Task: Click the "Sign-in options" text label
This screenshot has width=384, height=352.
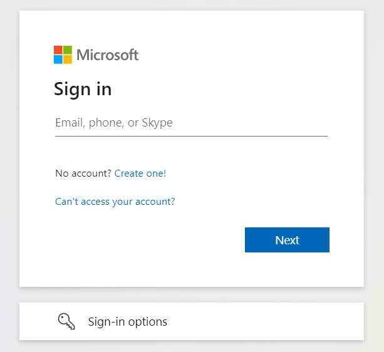Action: pos(128,322)
